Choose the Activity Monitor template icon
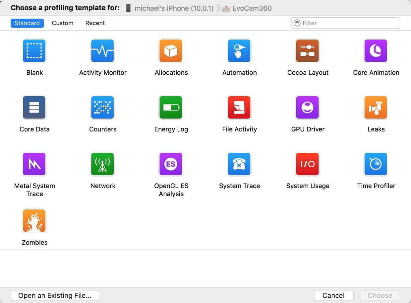 pyautogui.click(x=102, y=51)
